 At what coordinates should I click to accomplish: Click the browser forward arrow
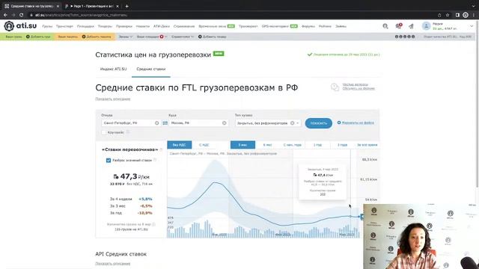pyautogui.click(x=13, y=15)
